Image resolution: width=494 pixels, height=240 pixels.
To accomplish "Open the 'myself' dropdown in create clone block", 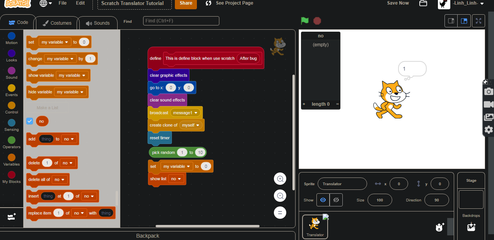I will click(x=191, y=125).
